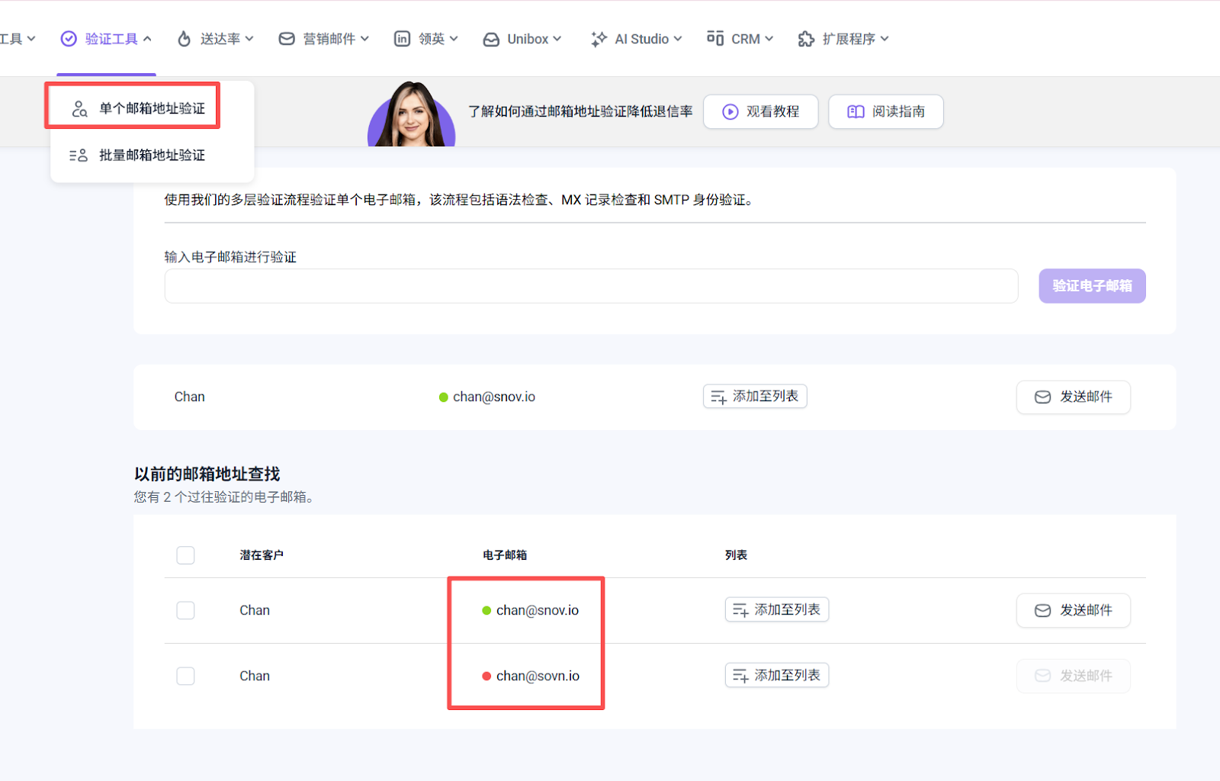Select the 验证工具 checkmark icon in navbar
Image resolution: width=1220 pixels, height=781 pixels.
pos(69,38)
